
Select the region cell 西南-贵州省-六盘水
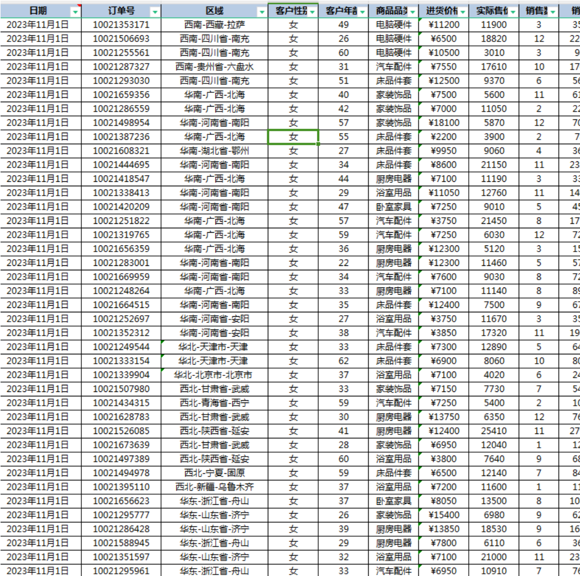click(215, 67)
